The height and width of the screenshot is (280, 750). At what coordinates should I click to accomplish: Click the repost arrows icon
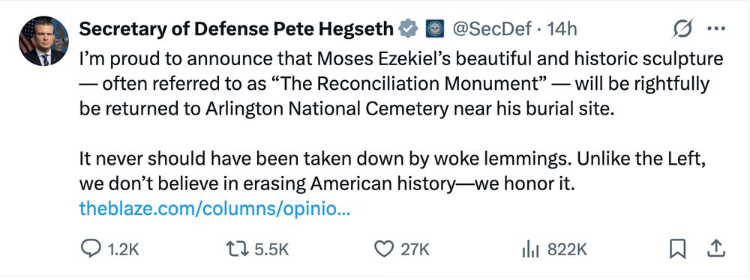click(x=238, y=249)
